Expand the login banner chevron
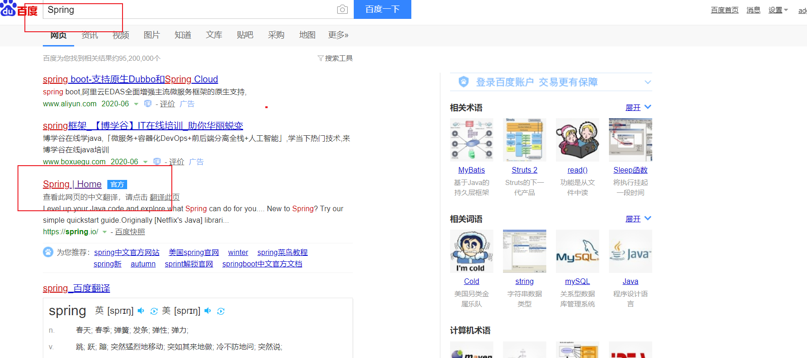Viewport: 807px width, 358px height. pyautogui.click(x=648, y=82)
